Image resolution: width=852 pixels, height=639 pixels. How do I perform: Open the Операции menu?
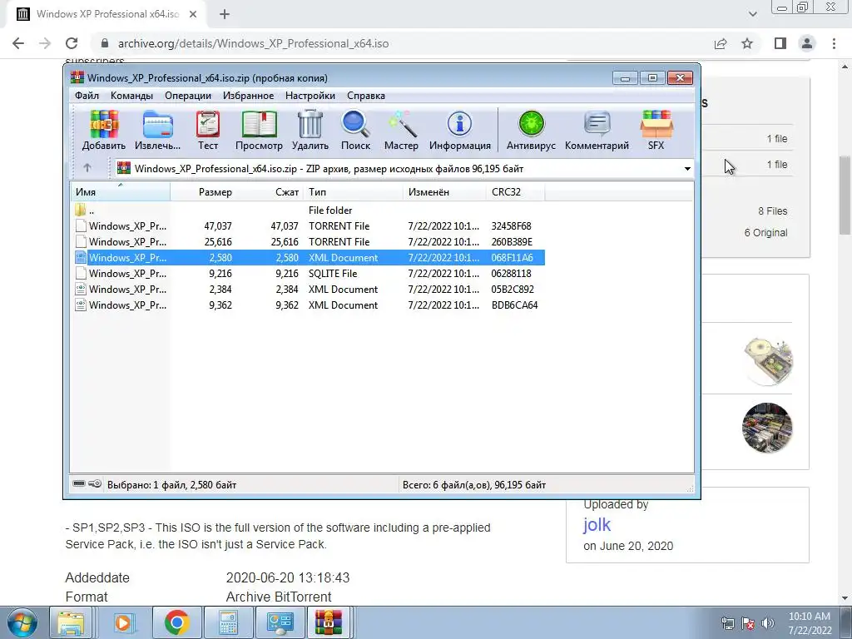pyautogui.click(x=188, y=96)
